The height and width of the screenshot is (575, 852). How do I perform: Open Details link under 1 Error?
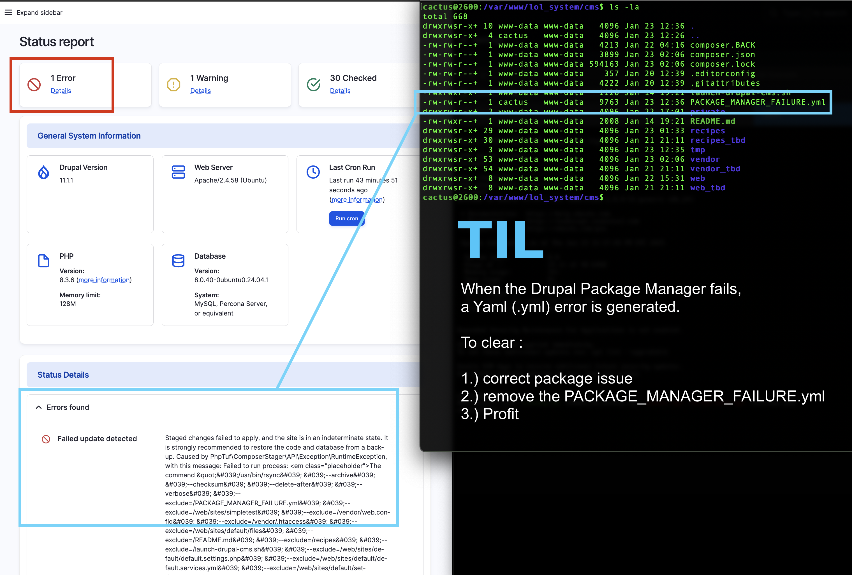(61, 90)
